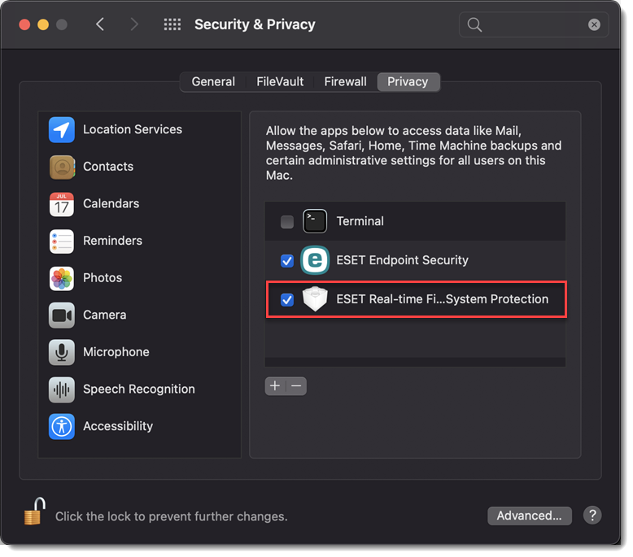Click the ESET Endpoint Security logo icon
633x557 pixels.
[x=315, y=260]
